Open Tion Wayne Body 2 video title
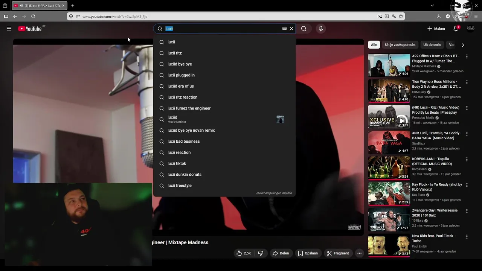The image size is (482, 271). coord(436,84)
